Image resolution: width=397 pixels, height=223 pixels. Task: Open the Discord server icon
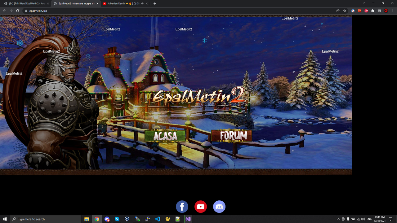point(219,207)
